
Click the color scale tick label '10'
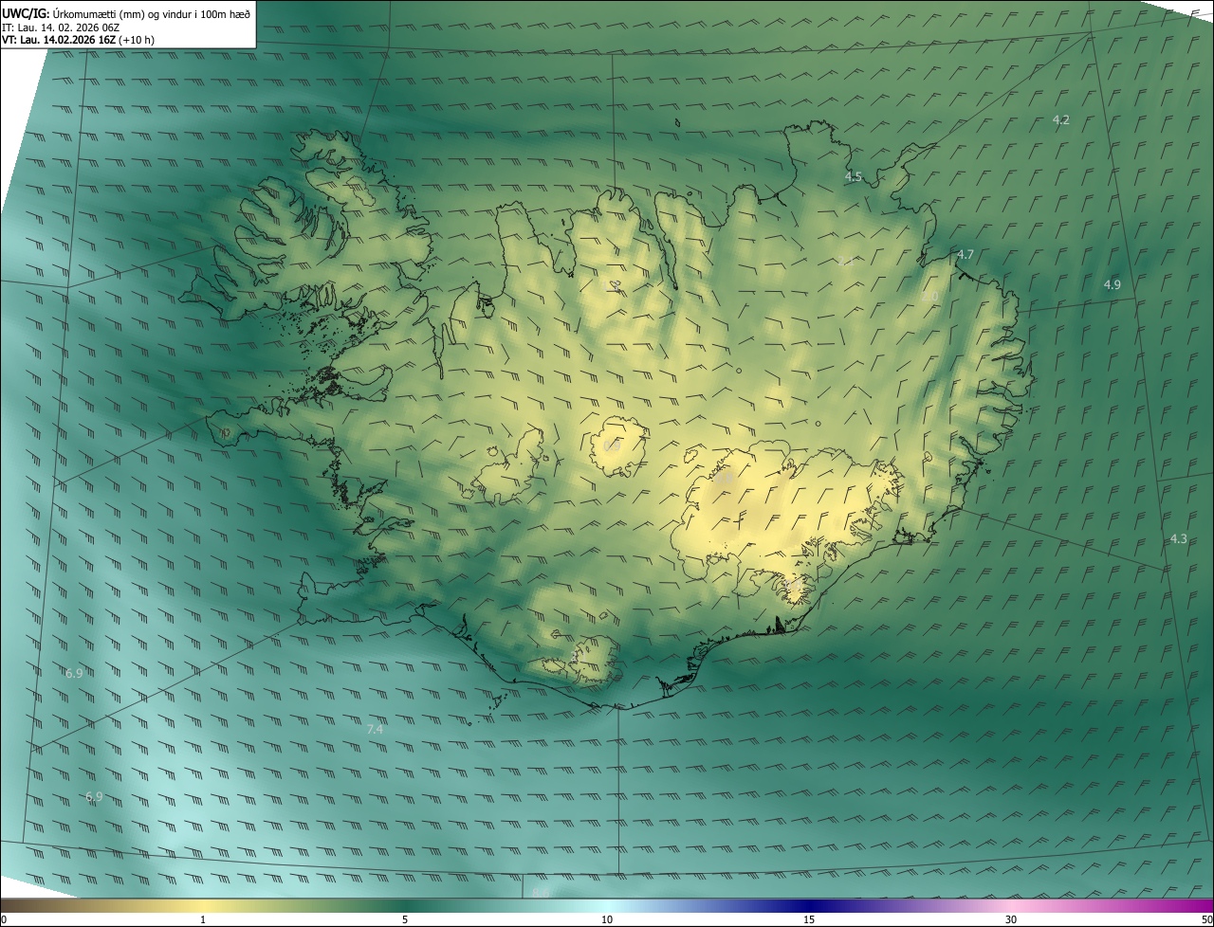607,919
